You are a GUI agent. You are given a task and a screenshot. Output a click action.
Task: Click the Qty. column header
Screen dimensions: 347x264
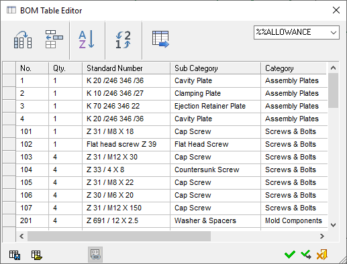tap(65, 68)
